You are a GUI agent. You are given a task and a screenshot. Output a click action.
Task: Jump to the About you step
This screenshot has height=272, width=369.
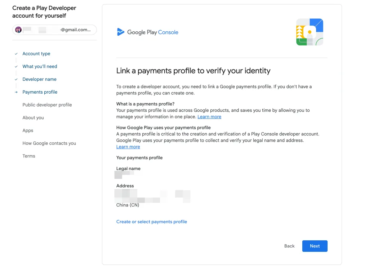(33, 118)
